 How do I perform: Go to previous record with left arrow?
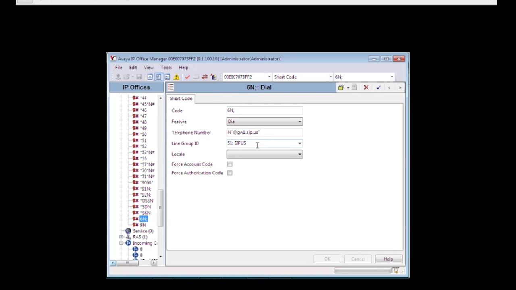pos(389,87)
